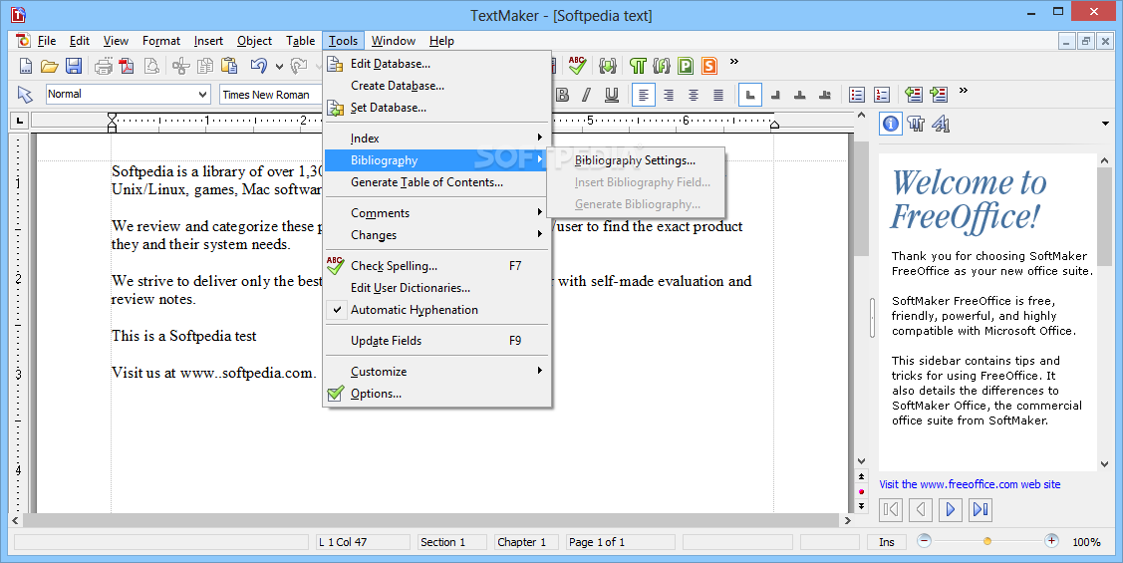Open the Times New Roman font dropdown
This screenshot has width=1123, height=563.
click(x=271, y=95)
